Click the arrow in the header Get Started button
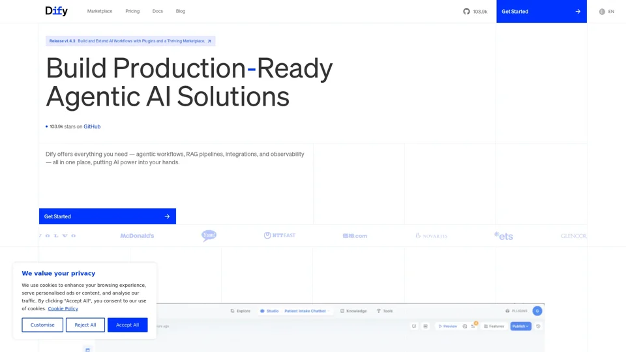The height and width of the screenshot is (352, 626). 578,12
